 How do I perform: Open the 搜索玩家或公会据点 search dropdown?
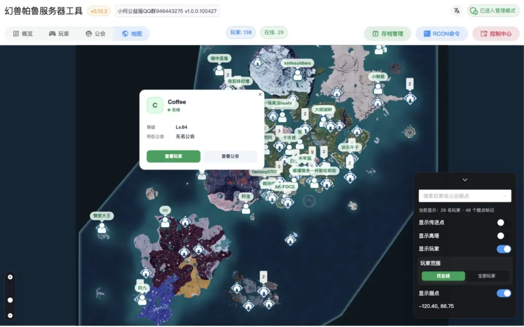click(x=465, y=196)
